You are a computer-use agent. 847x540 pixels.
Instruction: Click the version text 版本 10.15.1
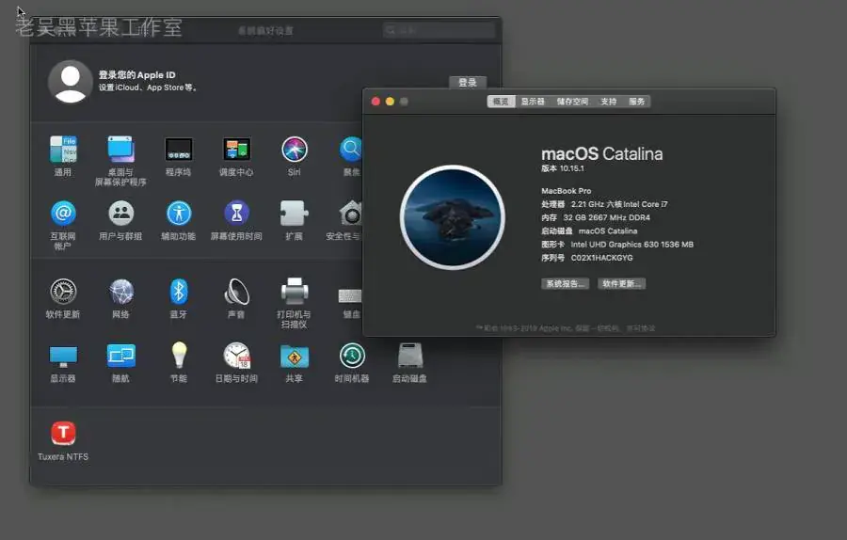click(x=563, y=168)
